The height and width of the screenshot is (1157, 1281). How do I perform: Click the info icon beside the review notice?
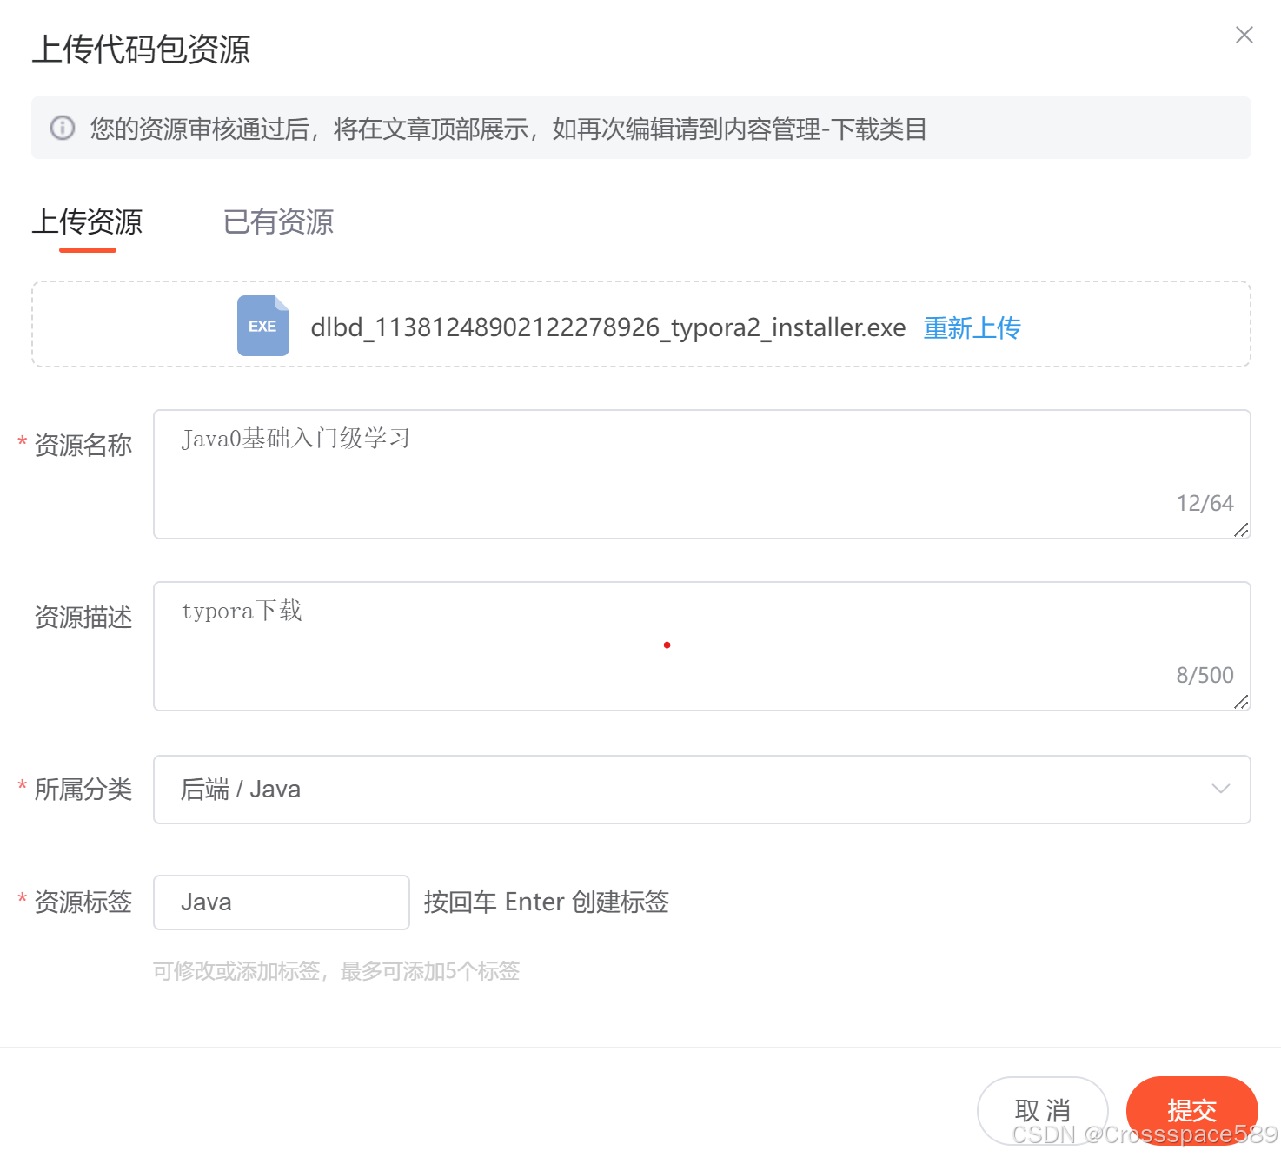61,128
